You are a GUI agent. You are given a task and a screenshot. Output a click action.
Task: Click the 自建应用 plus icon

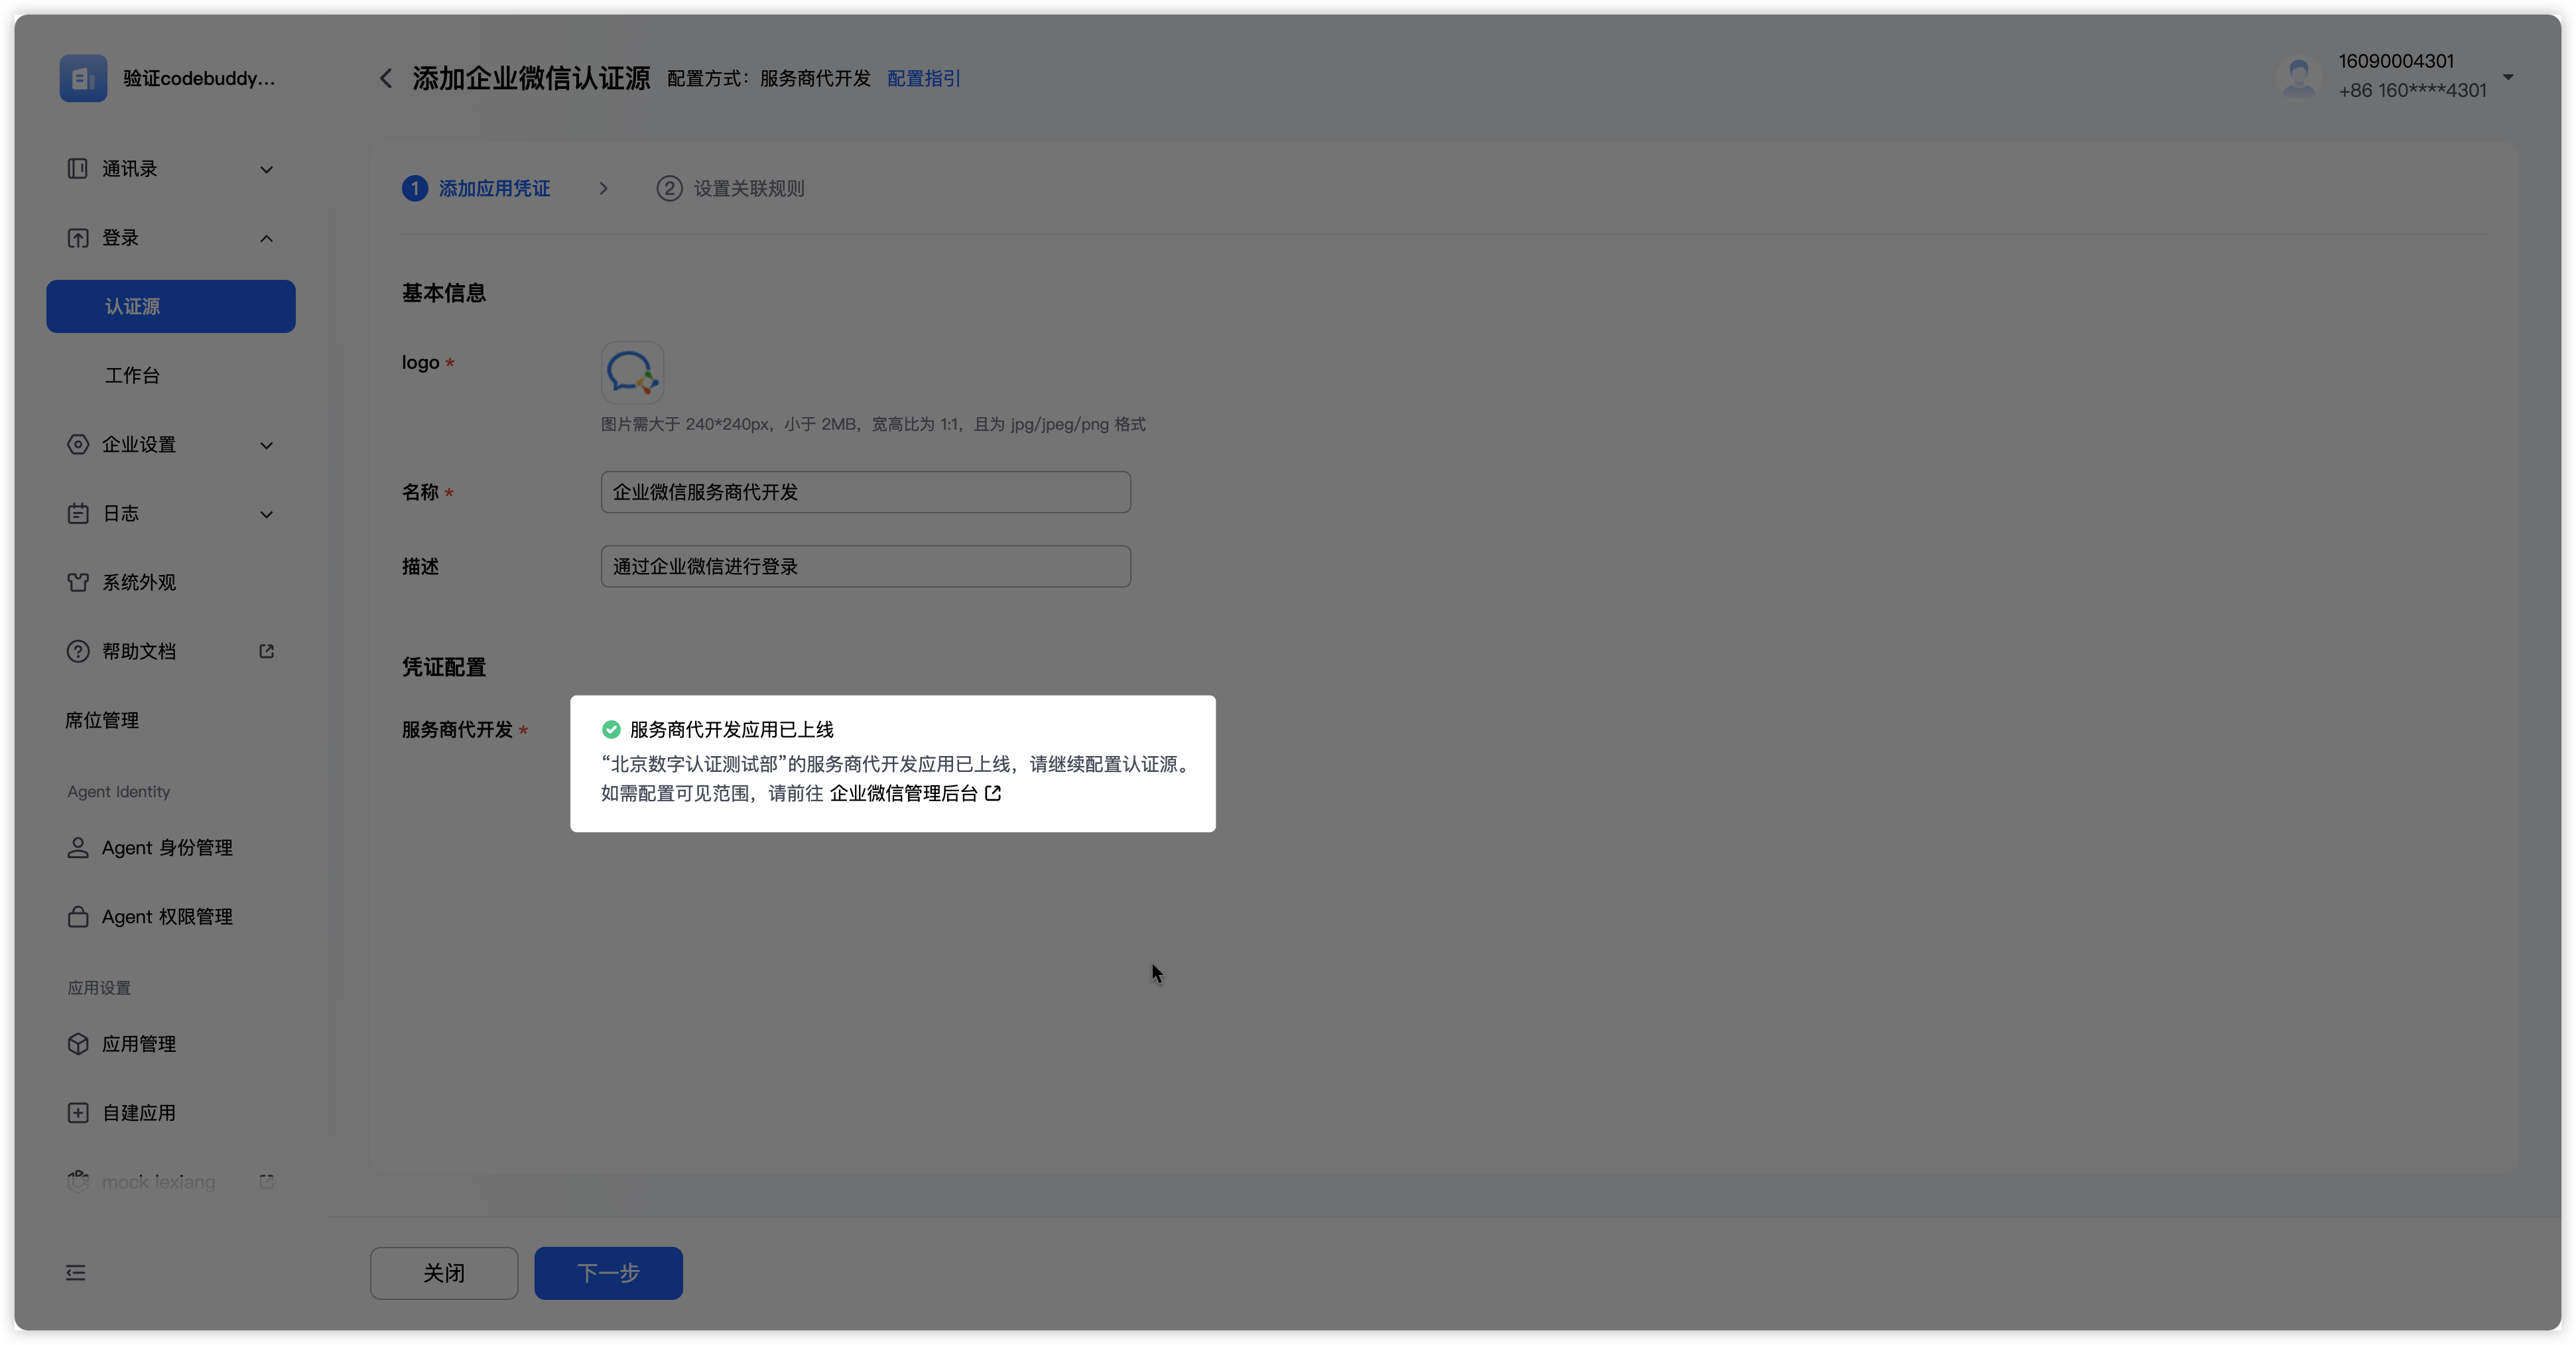click(78, 1113)
